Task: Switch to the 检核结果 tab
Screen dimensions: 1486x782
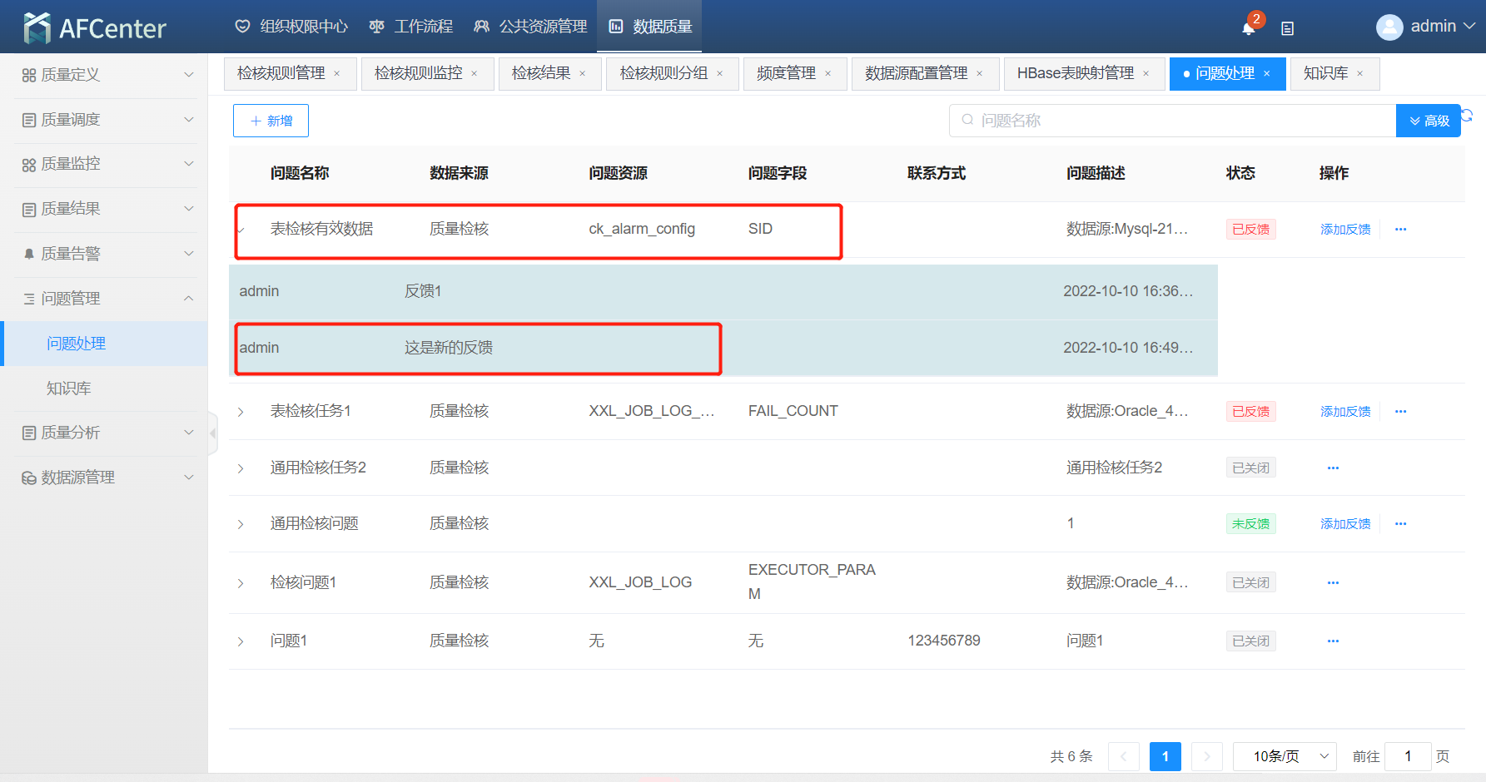Action: 541,74
